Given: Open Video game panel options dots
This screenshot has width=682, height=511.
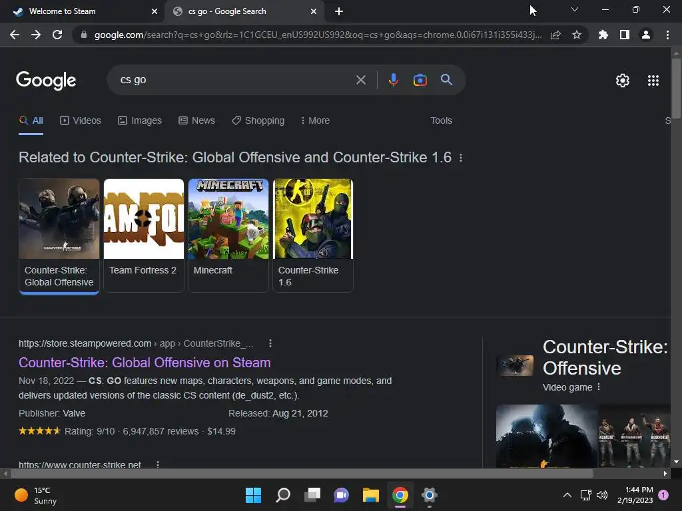Looking at the screenshot, I should (599, 387).
